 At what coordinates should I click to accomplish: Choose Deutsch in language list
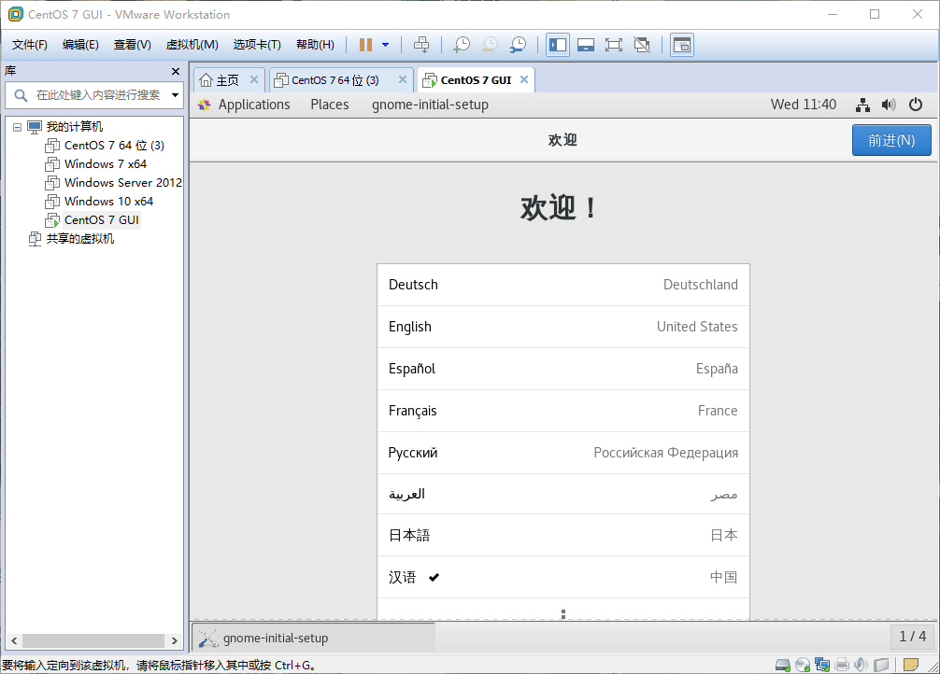[563, 285]
